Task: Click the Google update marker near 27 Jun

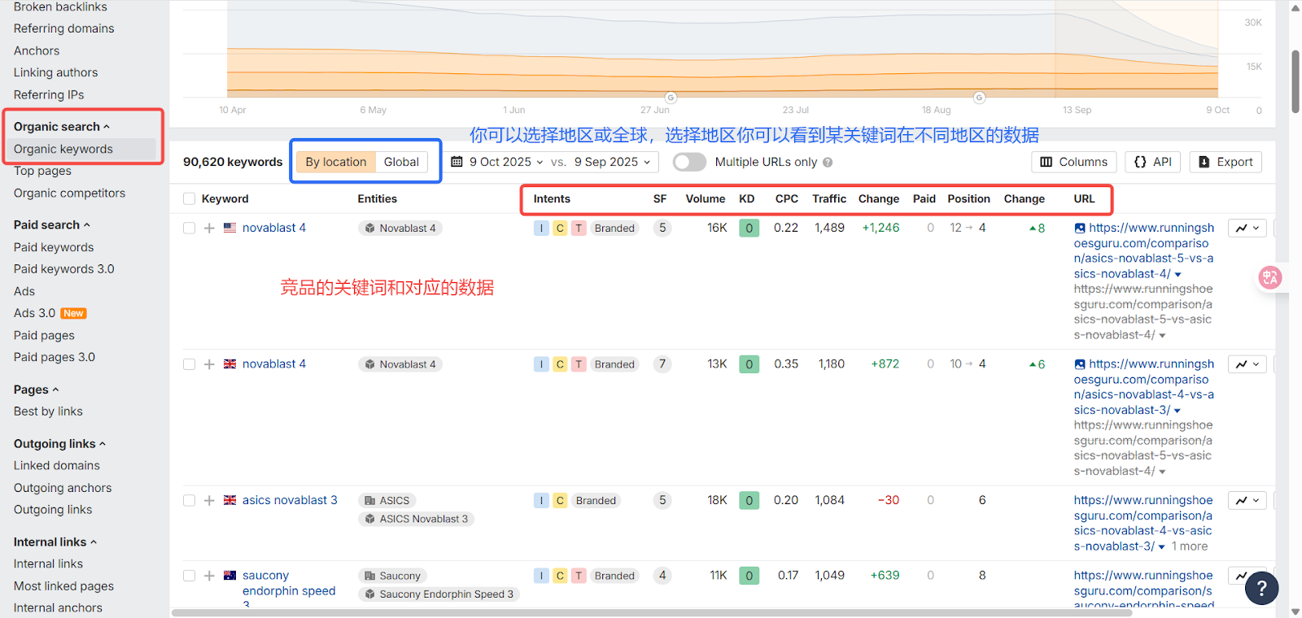Action: point(671,98)
